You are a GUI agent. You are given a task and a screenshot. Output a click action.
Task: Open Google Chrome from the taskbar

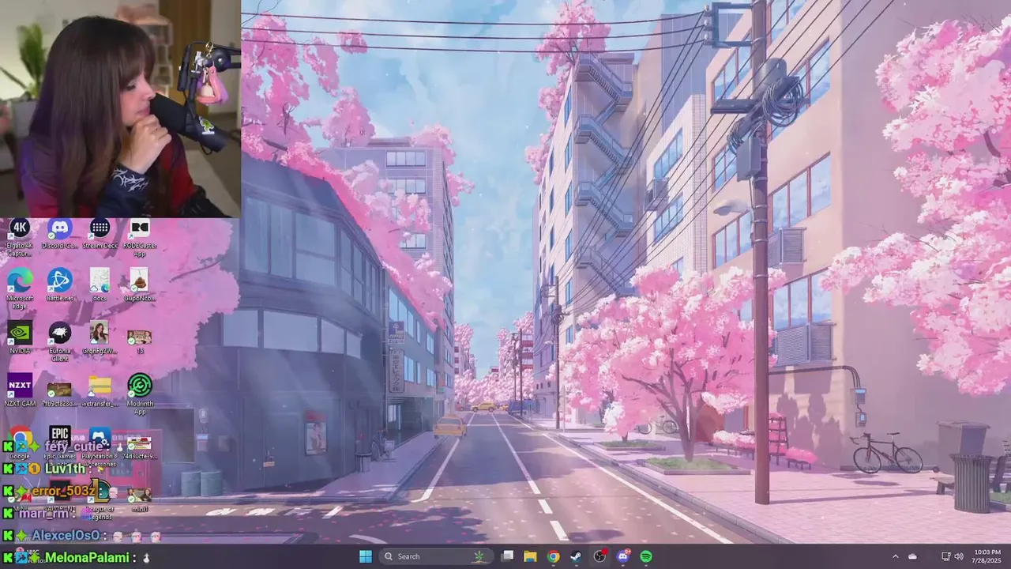(x=554, y=556)
